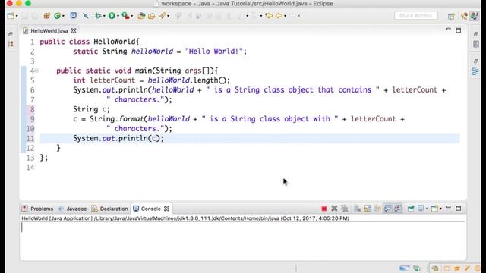This screenshot has width=486, height=273.
Task: Click the Debug bug icon
Action: tap(98, 16)
